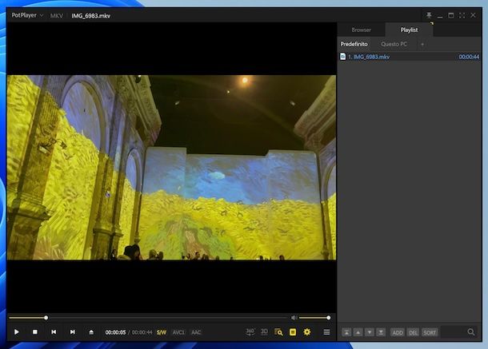
Task: Toggle the playlist panel icon
Action: click(x=293, y=332)
